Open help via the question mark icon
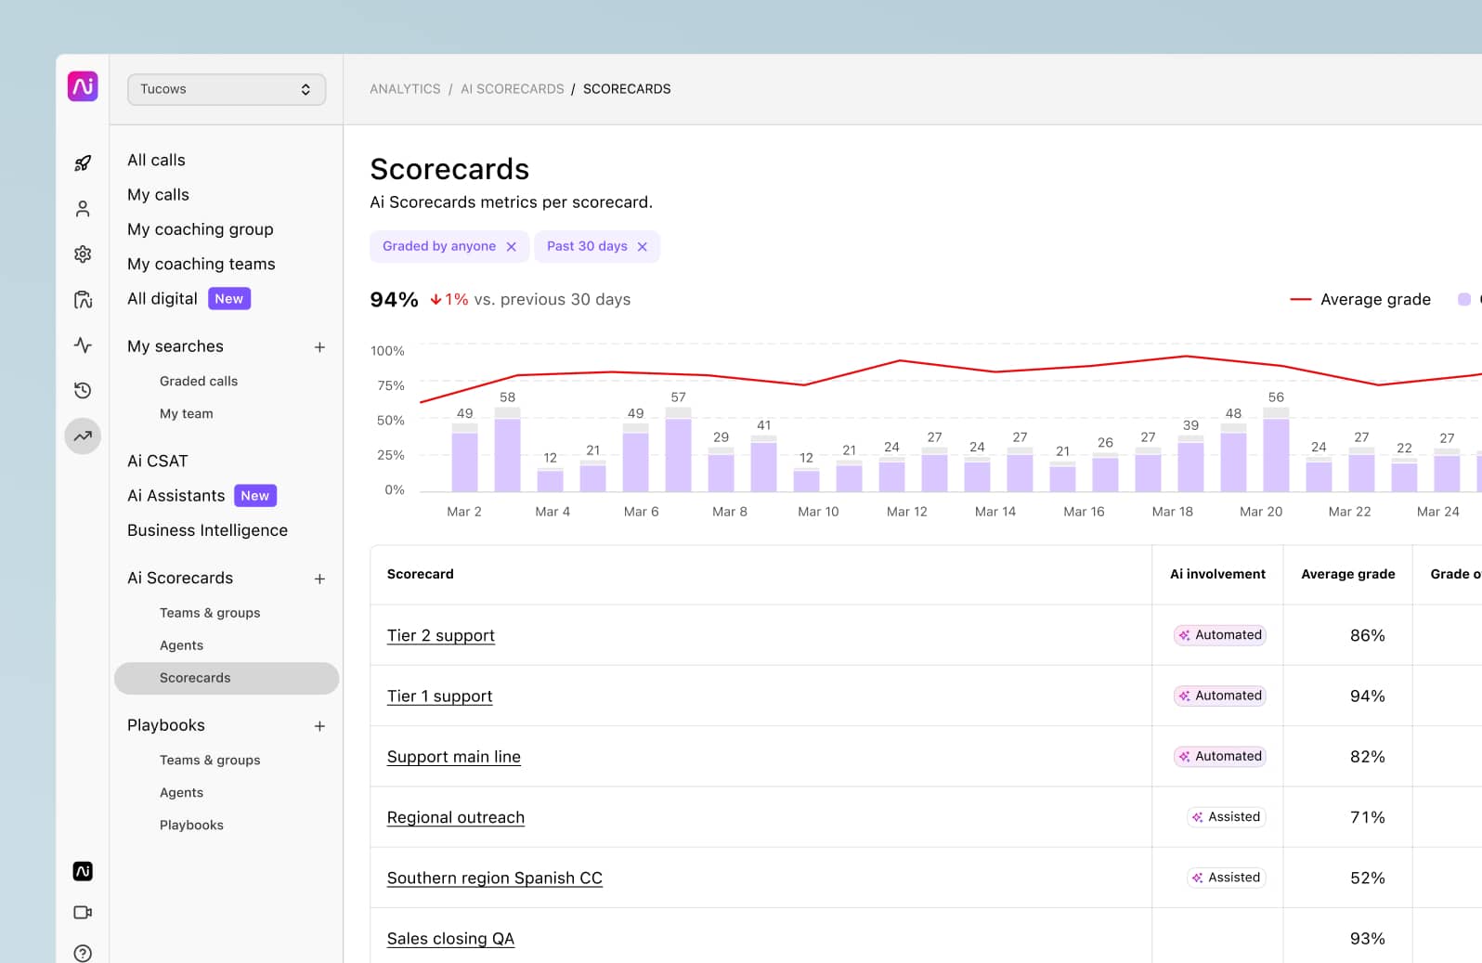The height and width of the screenshot is (963, 1482). click(x=83, y=953)
